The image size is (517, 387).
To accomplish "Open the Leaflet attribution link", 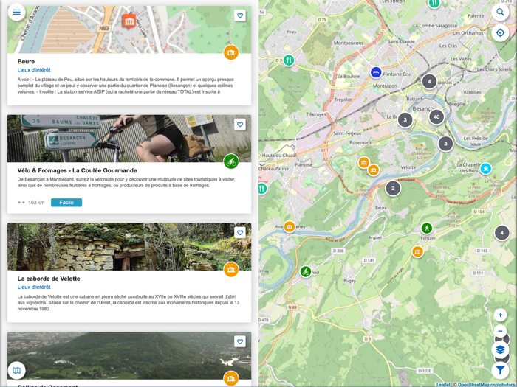I will tap(443, 384).
